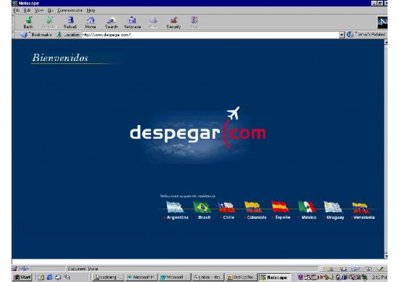Click the Argentina country link
This screenshot has height=282, width=399.
click(177, 217)
